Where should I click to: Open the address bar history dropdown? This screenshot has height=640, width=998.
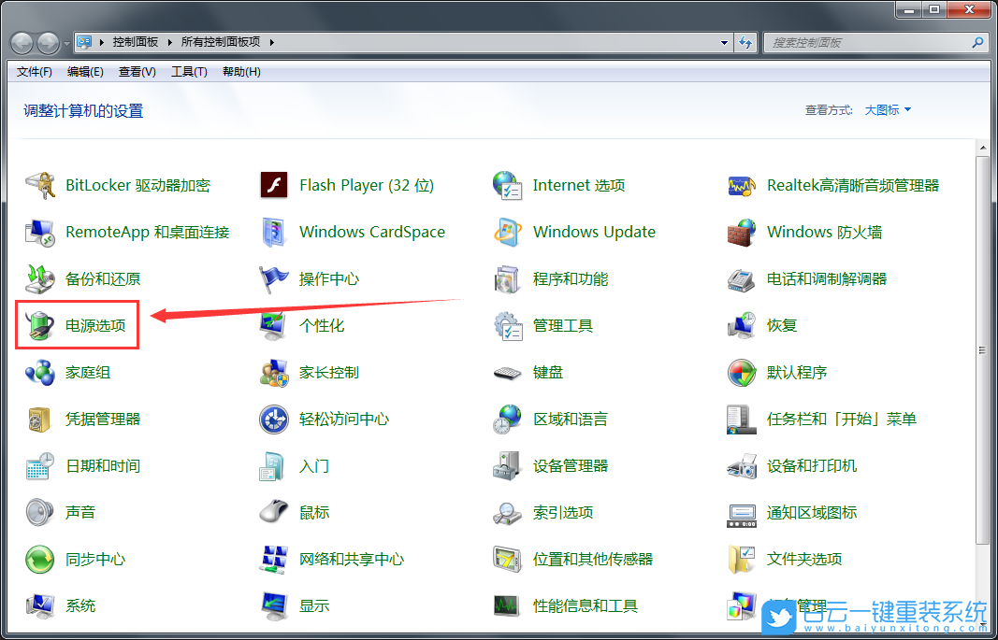pos(724,41)
